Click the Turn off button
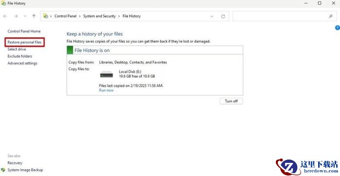 tap(231, 101)
